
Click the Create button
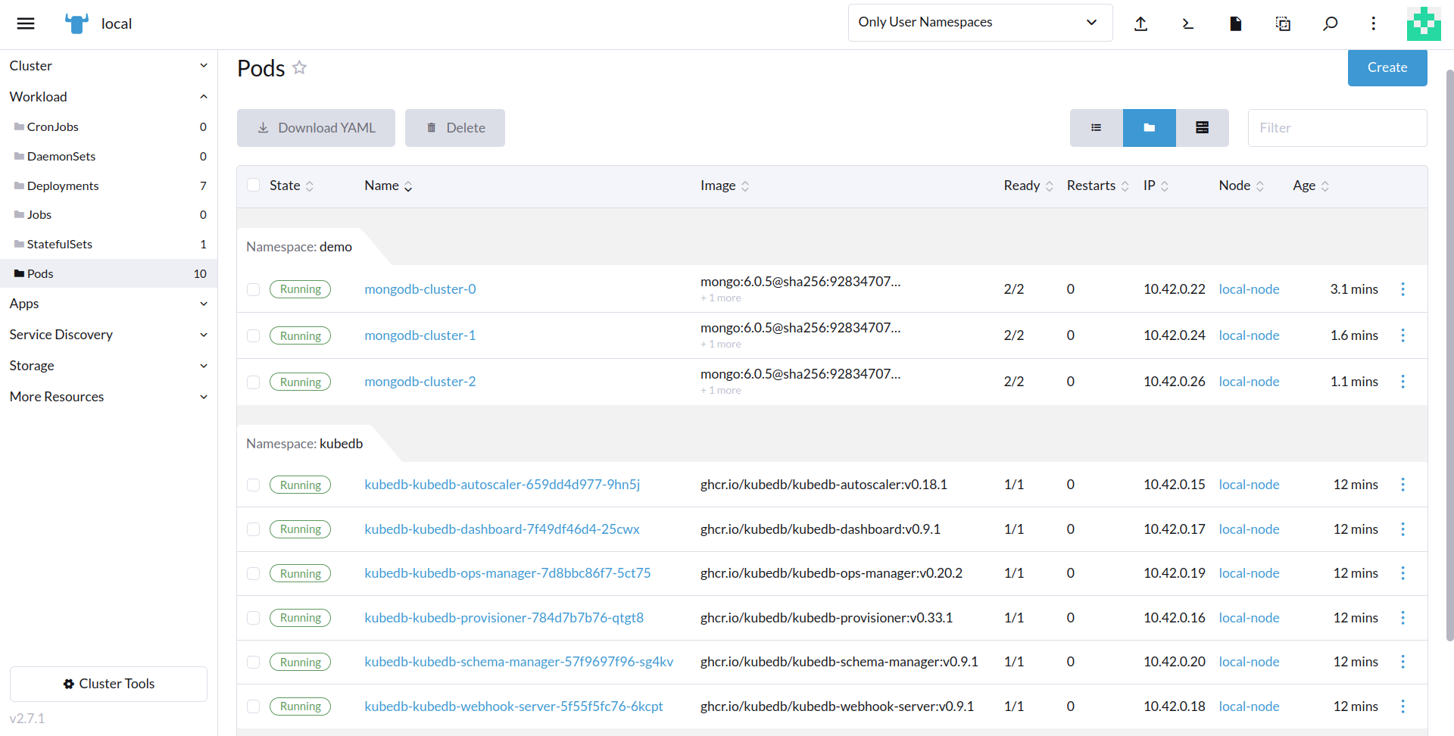pos(1387,67)
